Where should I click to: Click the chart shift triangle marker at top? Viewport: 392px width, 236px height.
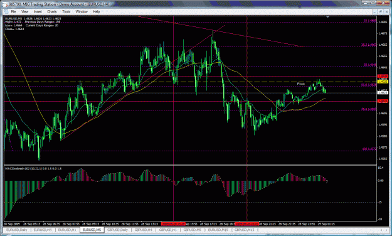pyautogui.click(x=327, y=17)
